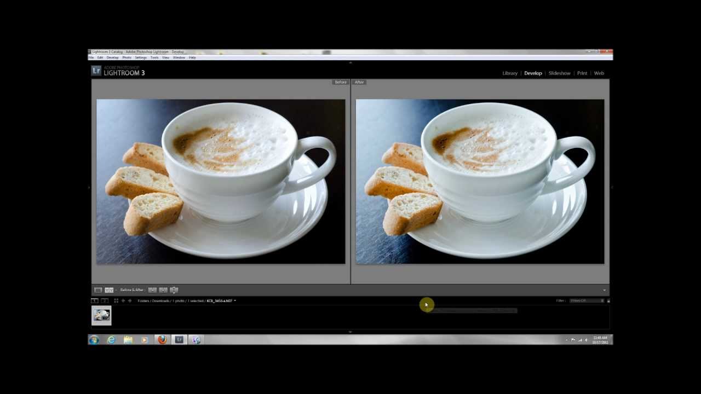Screen dimensions: 701x394
Task: Expand the KCB_3456-a.NEF source path dropdown
Action: (235, 300)
